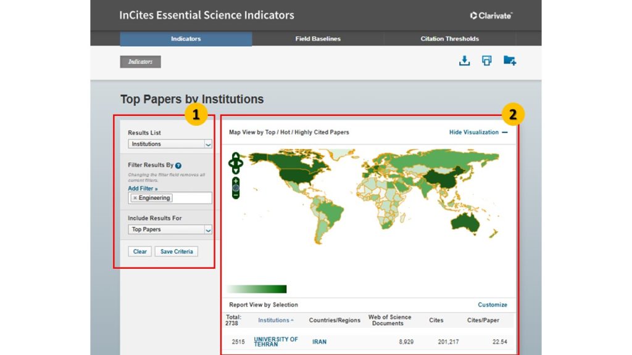The image size is (632, 355).
Task: Zoom out on the map with minus
Action: point(236,195)
